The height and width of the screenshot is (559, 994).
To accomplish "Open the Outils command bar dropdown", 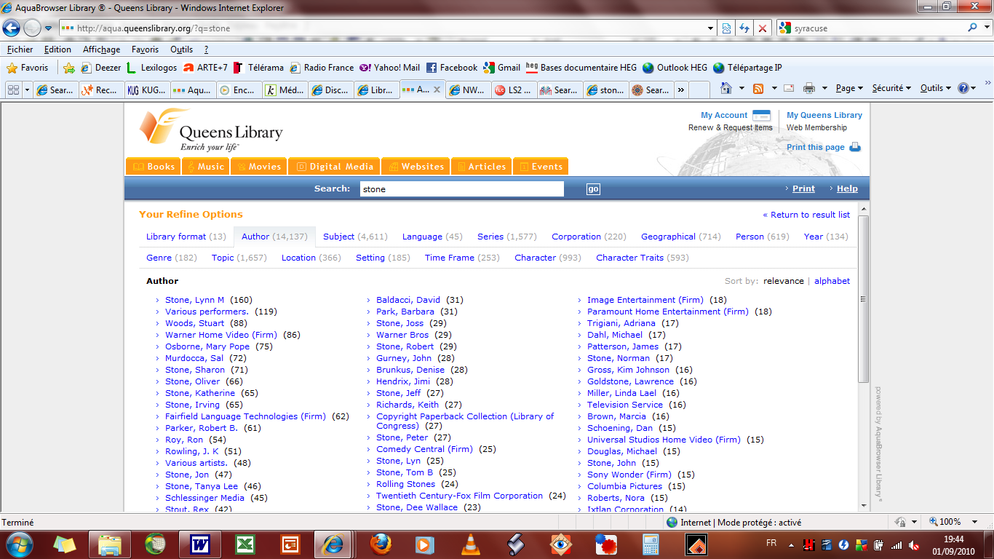I will 936,88.
